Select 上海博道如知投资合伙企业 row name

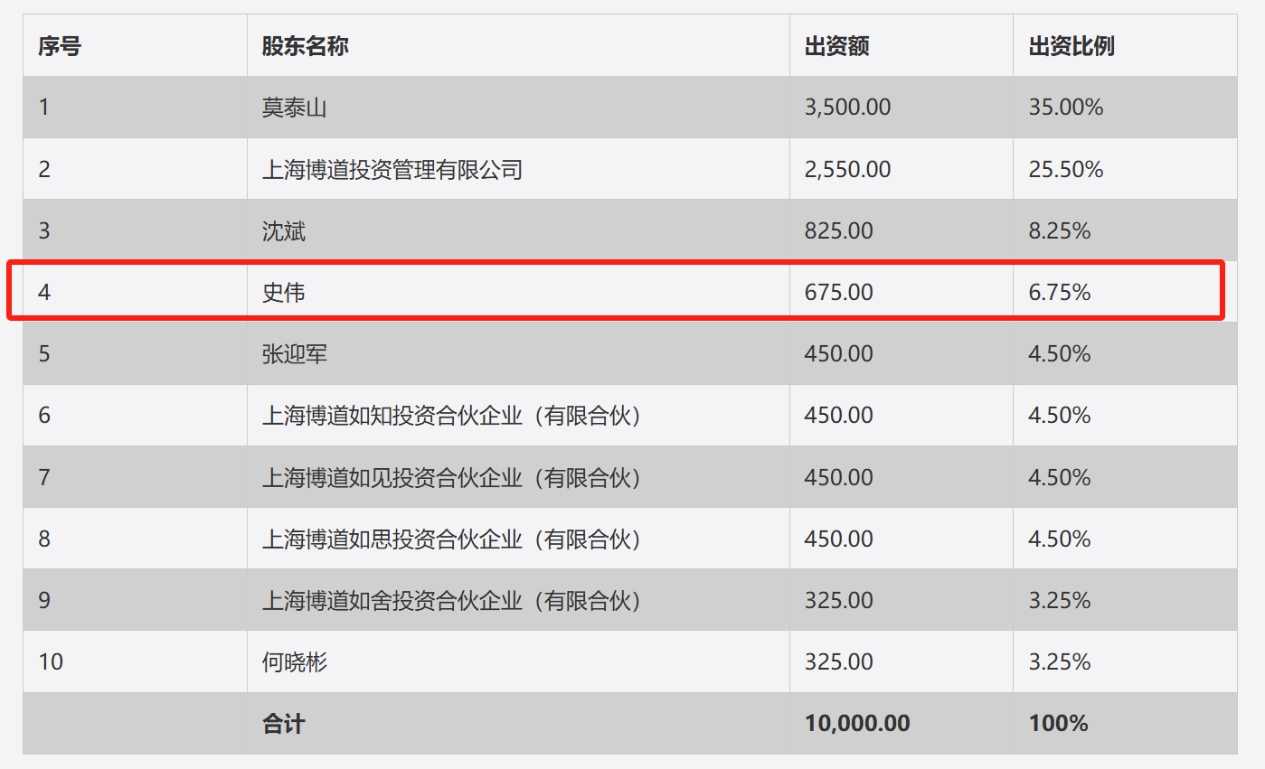(x=451, y=416)
